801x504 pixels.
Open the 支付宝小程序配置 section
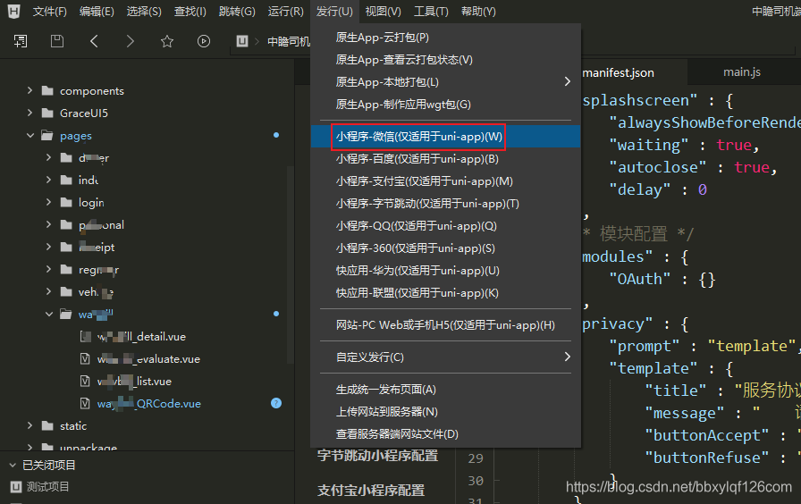click(371, 491)
